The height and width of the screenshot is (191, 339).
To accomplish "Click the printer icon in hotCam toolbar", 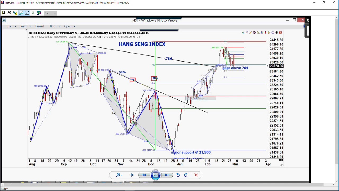I will click(9, 13).
